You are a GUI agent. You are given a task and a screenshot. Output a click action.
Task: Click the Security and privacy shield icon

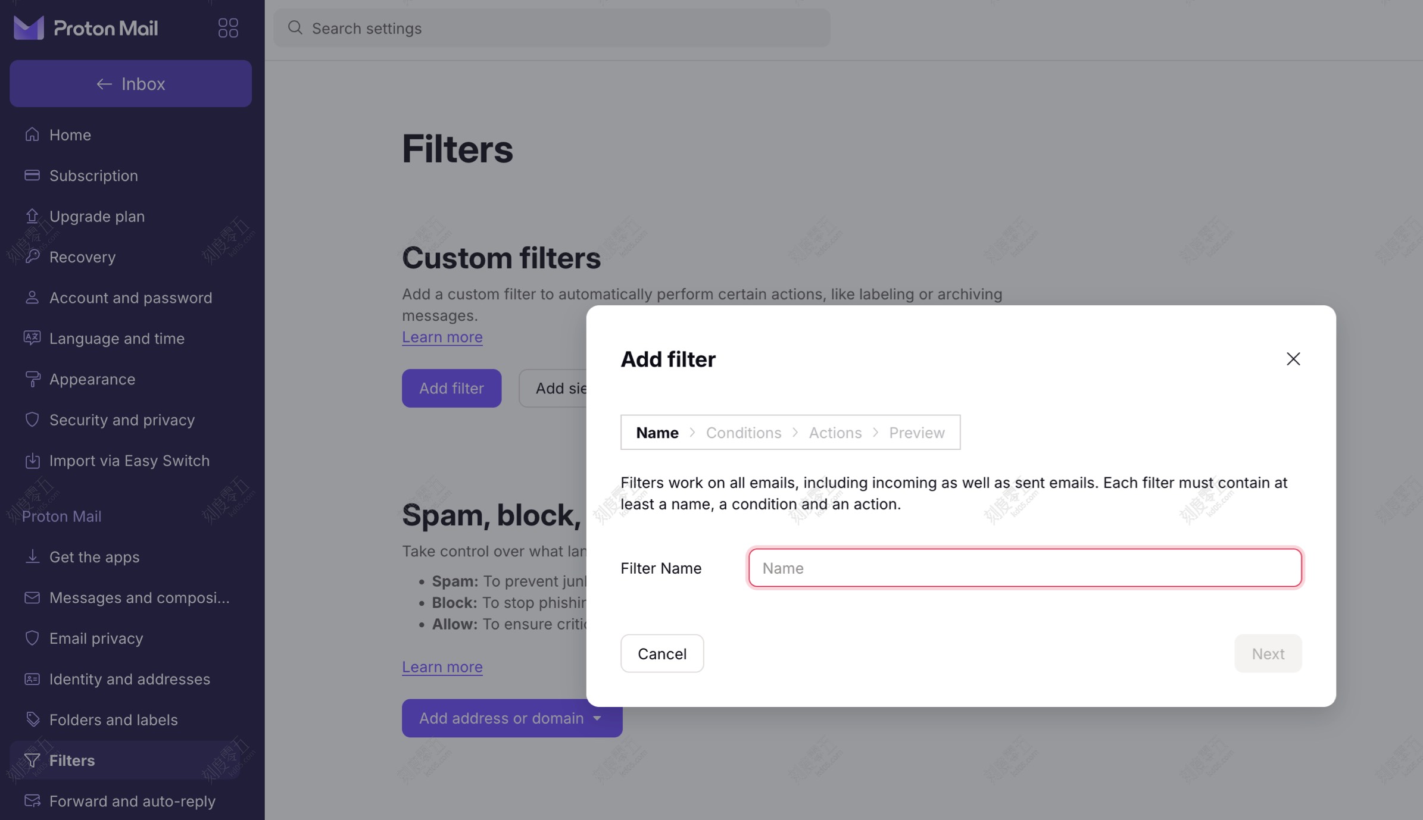(x=33, y=420)
